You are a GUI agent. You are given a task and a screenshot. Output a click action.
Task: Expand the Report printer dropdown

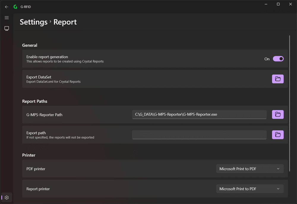250,189
